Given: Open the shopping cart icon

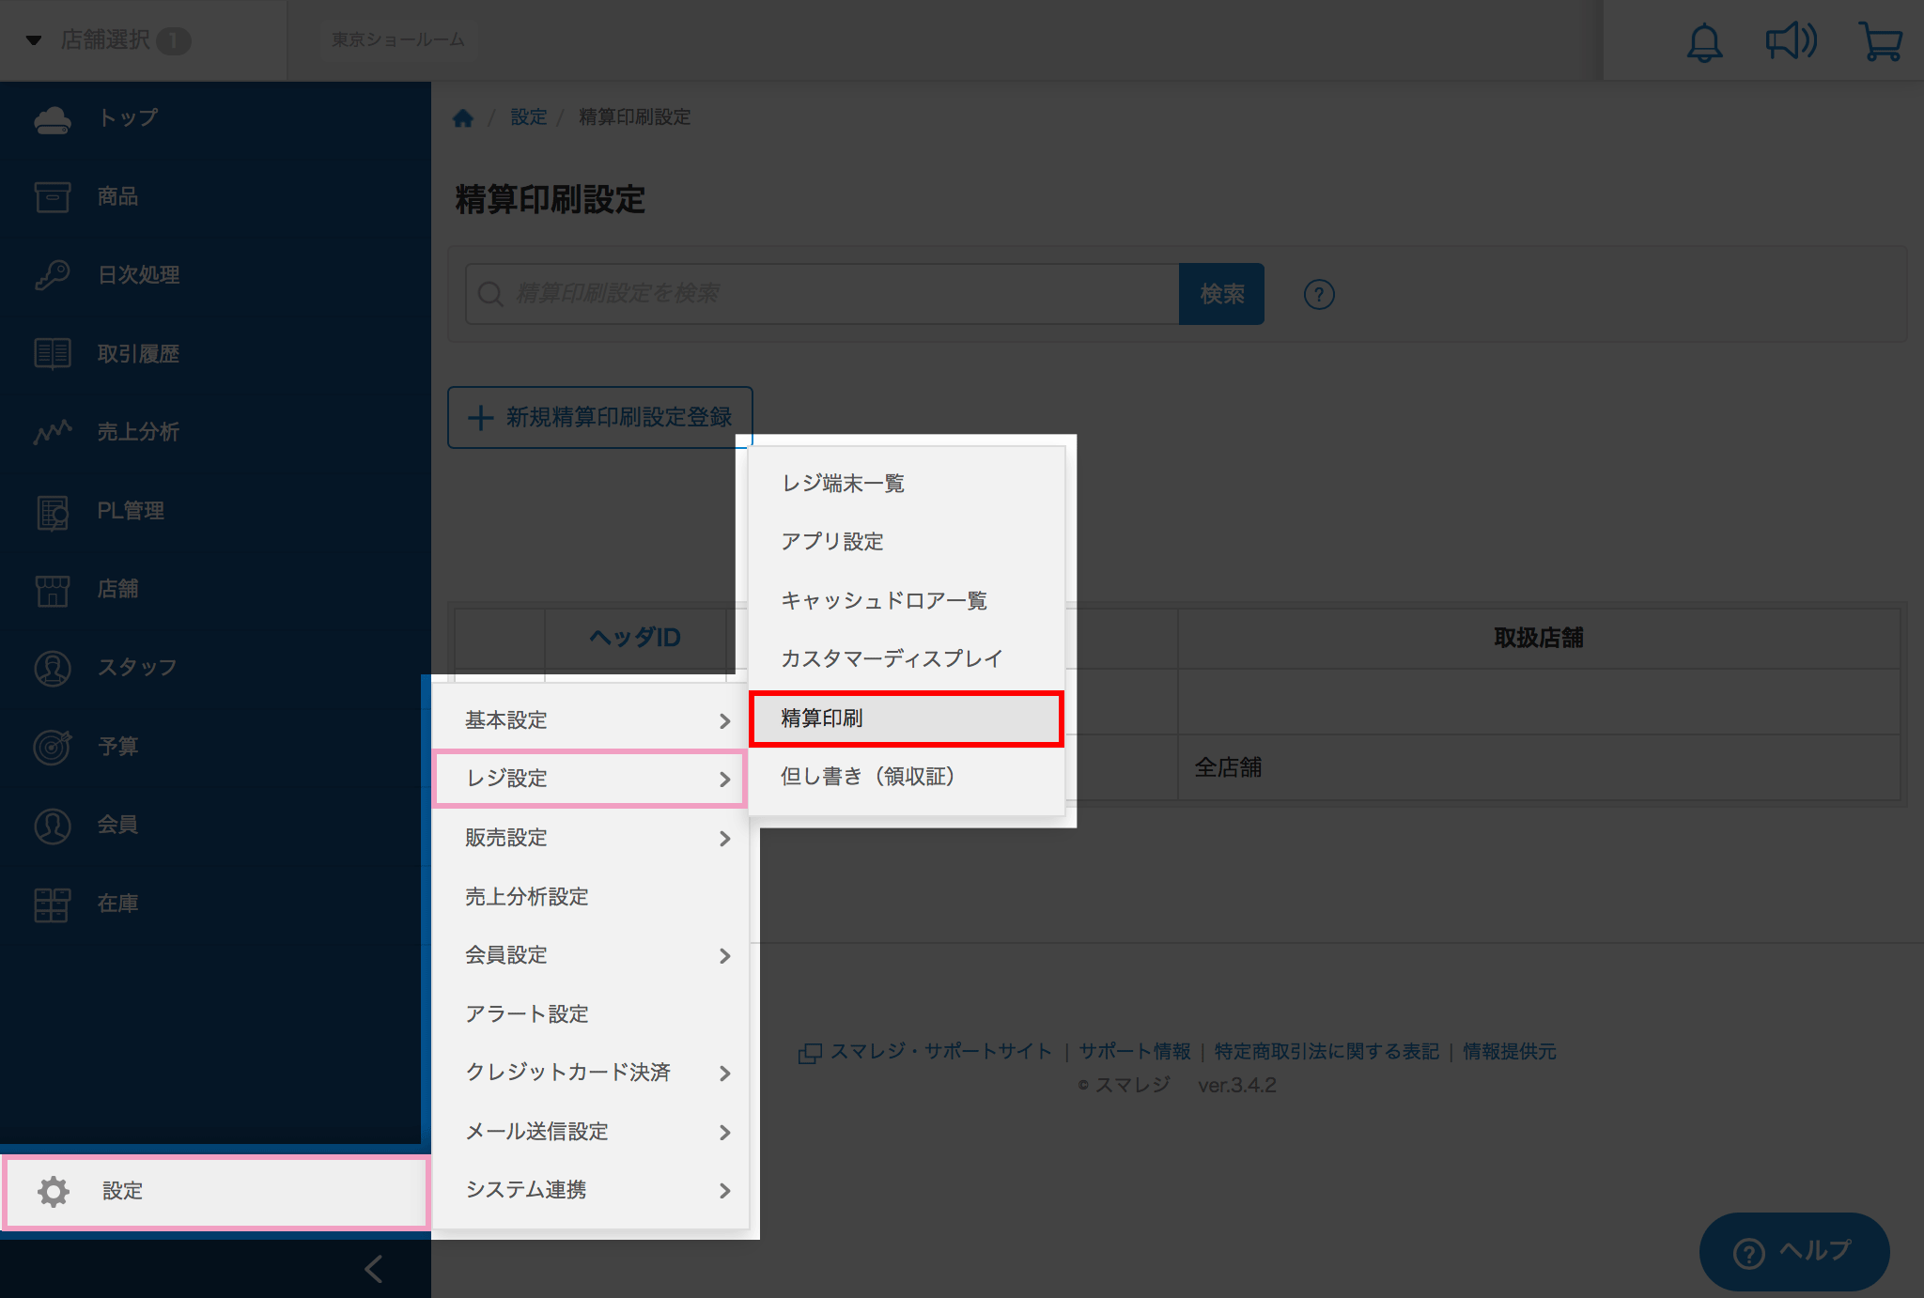Looking at the screenshot, I should (1881, 42).
